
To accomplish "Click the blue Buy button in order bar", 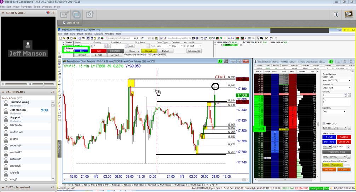I will click(x=82, y=51).
